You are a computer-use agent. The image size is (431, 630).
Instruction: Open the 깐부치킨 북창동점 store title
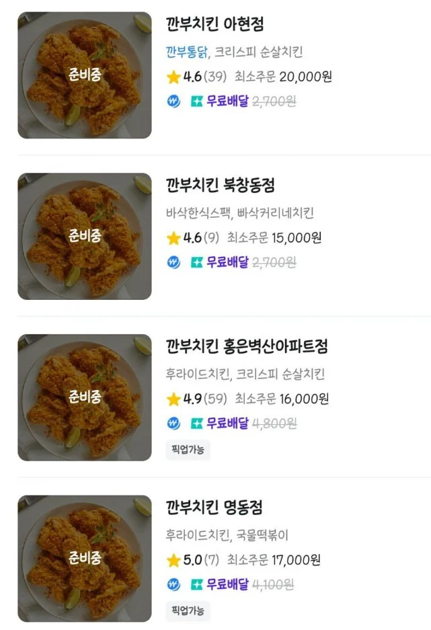pyautogui.click(x=220, y=185)
